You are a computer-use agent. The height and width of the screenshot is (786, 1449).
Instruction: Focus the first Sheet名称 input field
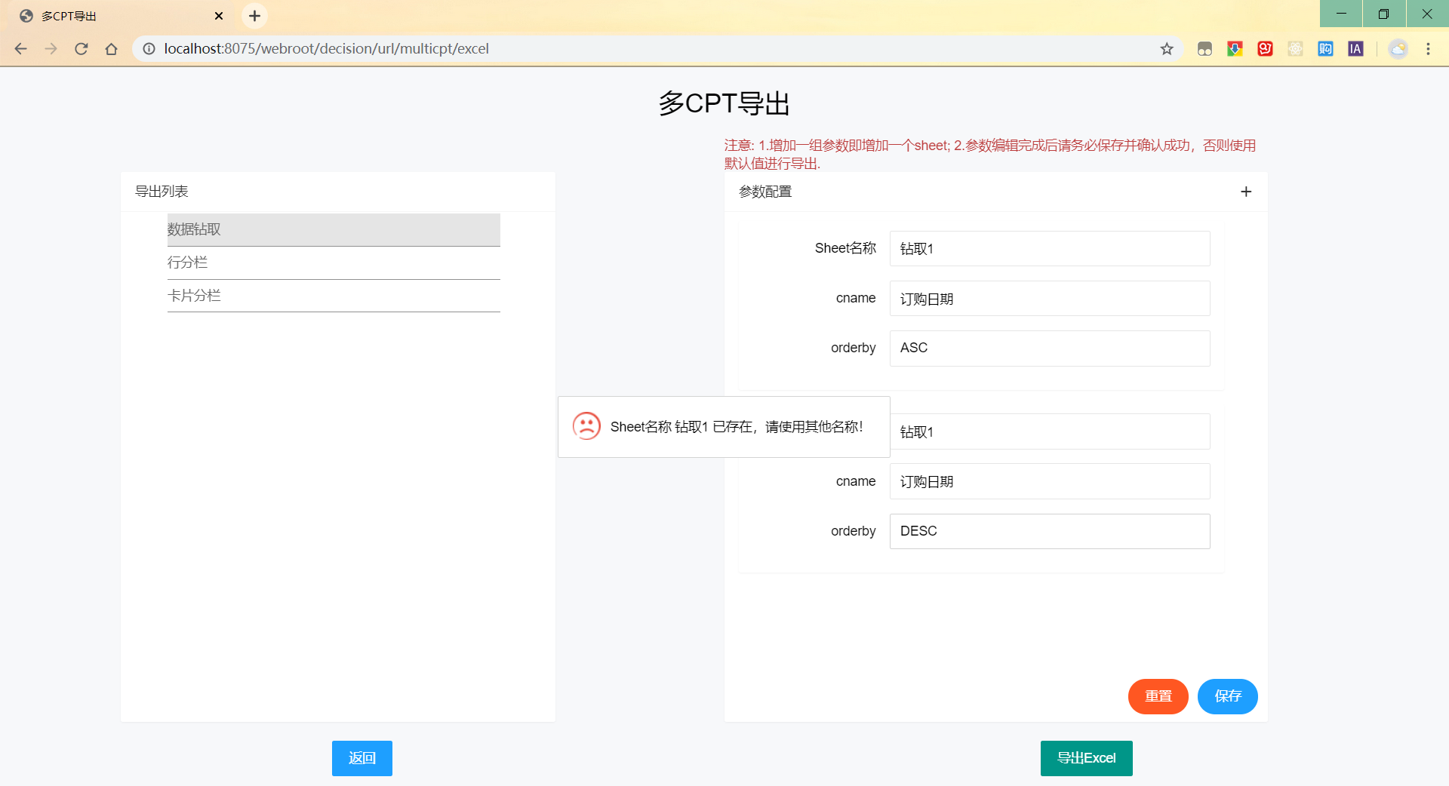pyautogui.click(x=1050, y=249)
